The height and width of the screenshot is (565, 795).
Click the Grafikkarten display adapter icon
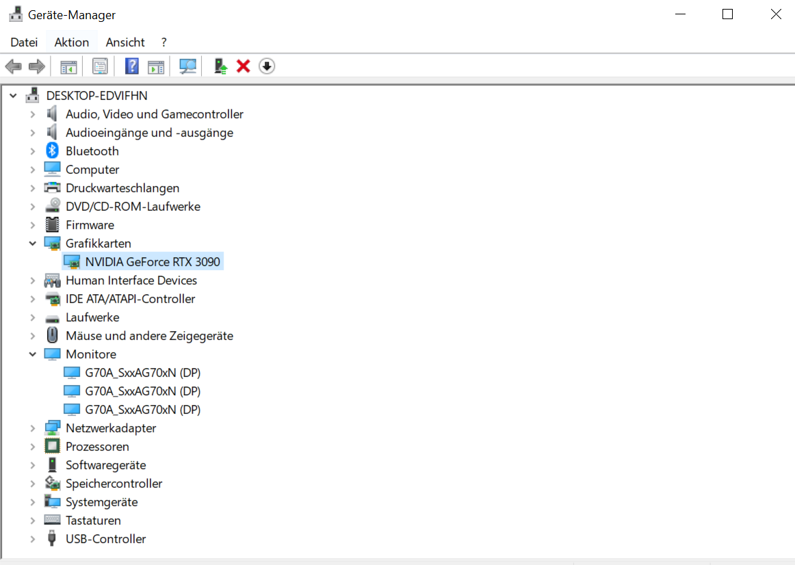(x=52, y=244)
